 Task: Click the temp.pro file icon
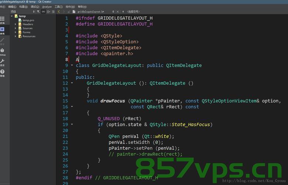pos(20,20)
